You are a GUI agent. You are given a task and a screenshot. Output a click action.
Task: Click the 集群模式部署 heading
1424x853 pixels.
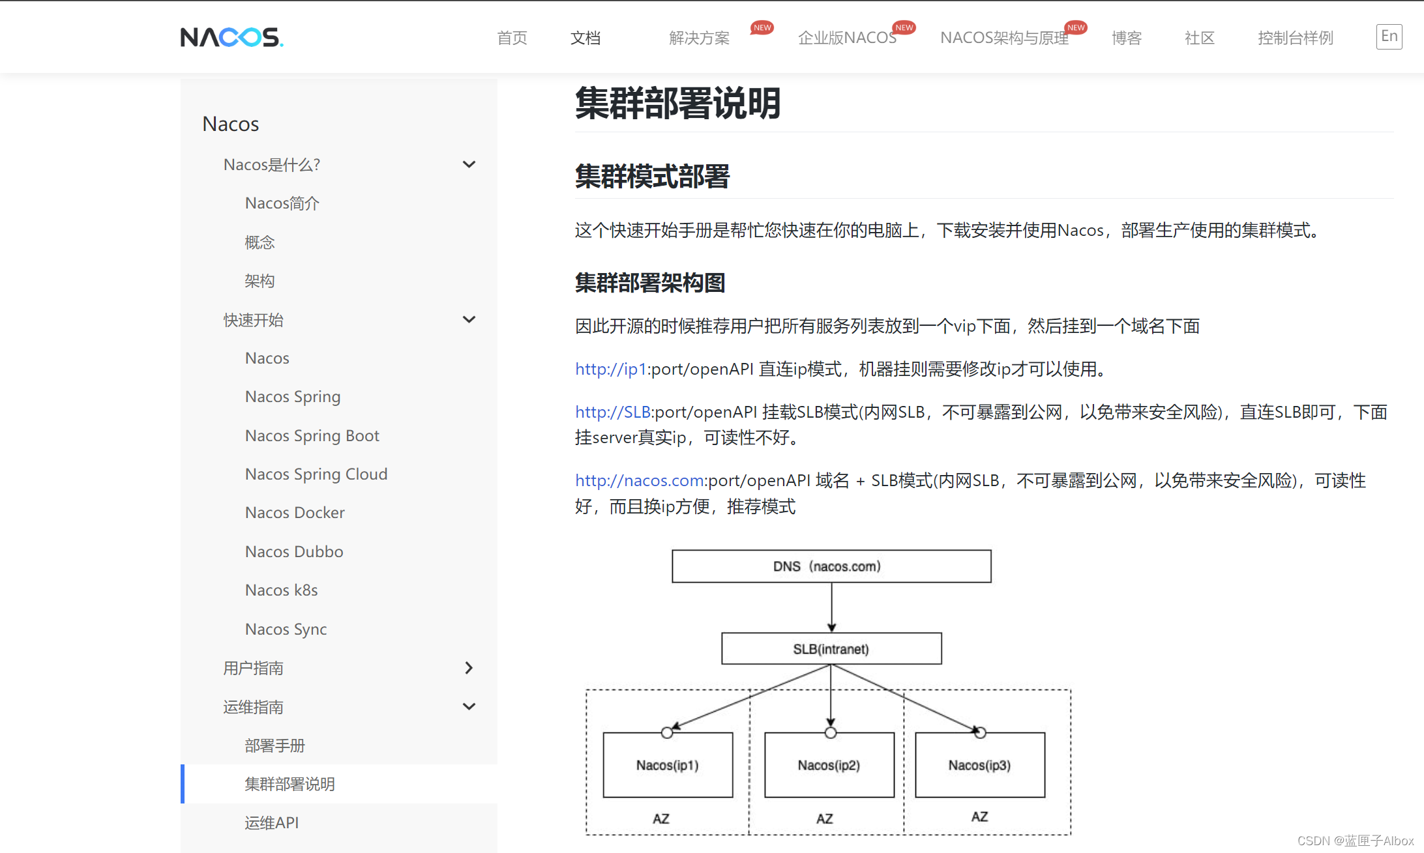pyautogui.click(x=652, y=177)
